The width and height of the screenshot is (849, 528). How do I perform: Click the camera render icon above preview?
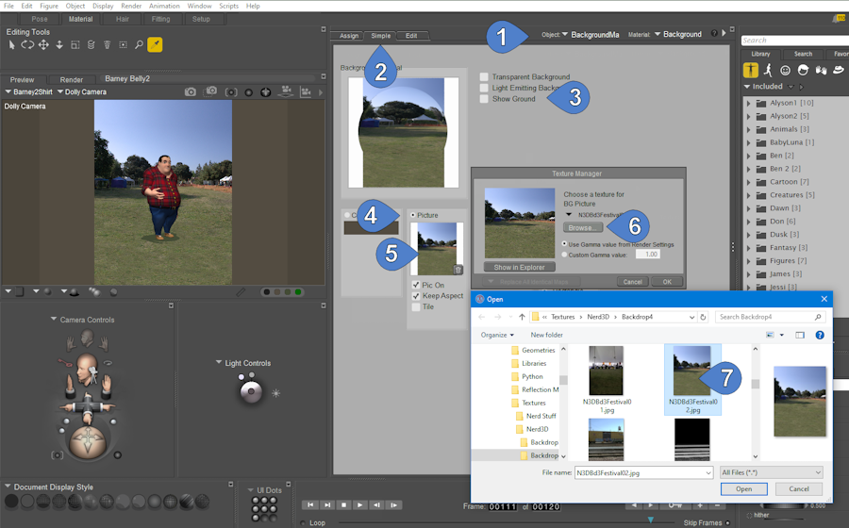pos(191,91)
